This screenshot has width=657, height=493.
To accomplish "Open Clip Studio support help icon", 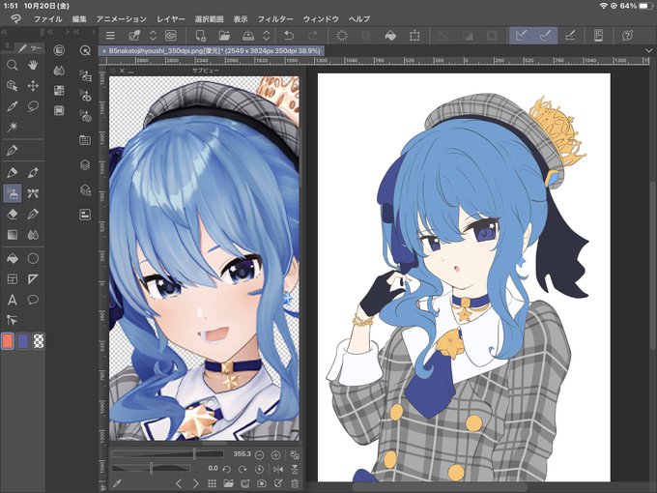I will coord(627,36).
